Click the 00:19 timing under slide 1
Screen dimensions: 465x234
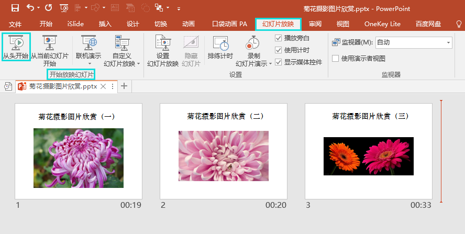131,205
